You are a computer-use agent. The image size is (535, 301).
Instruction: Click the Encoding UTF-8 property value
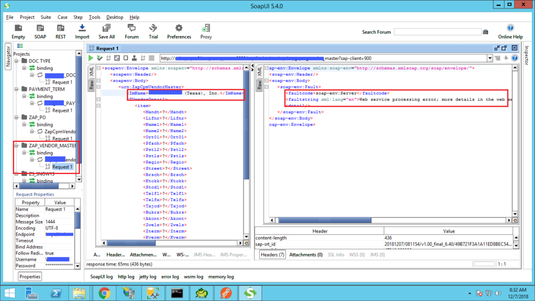(59, 228)
